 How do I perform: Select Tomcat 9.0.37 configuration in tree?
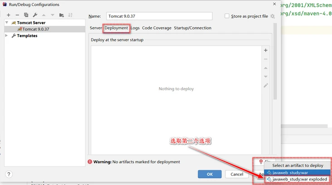tap(45, 29)
